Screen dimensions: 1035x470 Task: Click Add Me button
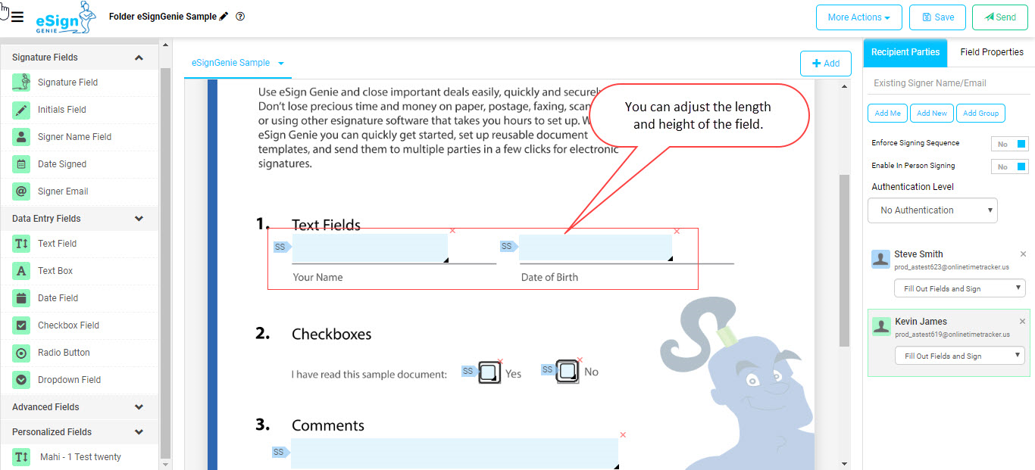point(887,114)
